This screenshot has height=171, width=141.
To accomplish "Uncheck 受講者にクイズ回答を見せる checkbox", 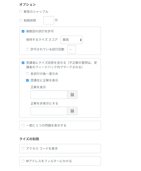I will click(23, 63).
